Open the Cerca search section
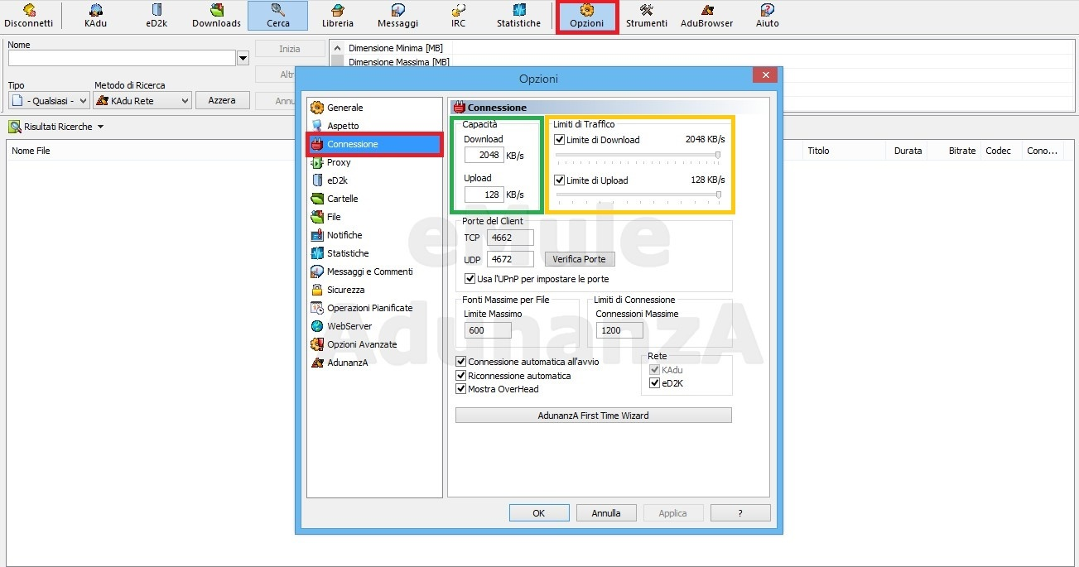This screenshot has width=1079, height=567. coord(278,16)
